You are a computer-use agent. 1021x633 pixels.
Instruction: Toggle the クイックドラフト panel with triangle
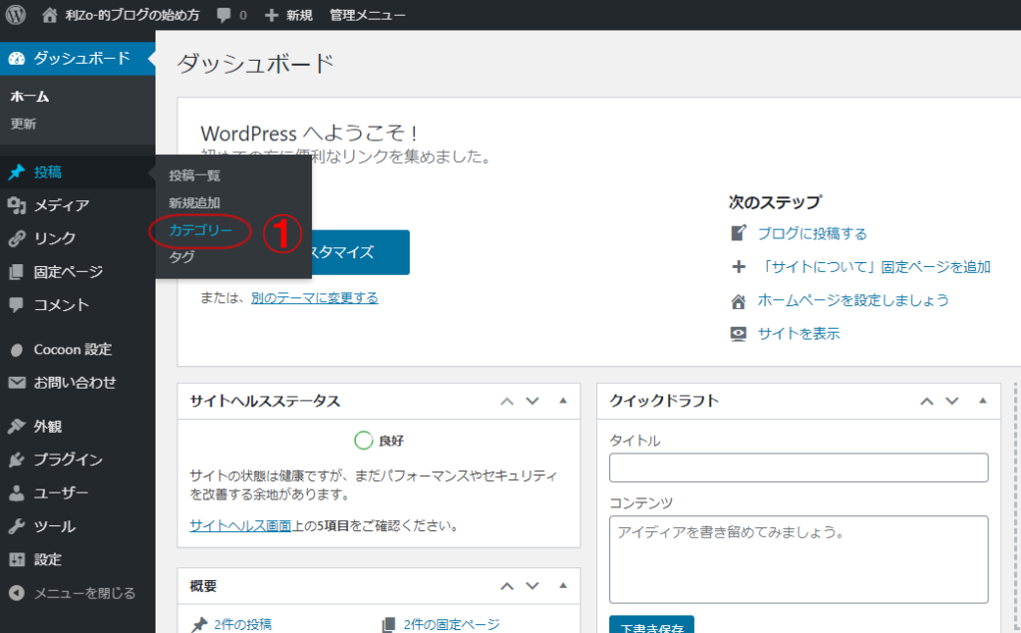pyautogui.click(x=982, y=401)
